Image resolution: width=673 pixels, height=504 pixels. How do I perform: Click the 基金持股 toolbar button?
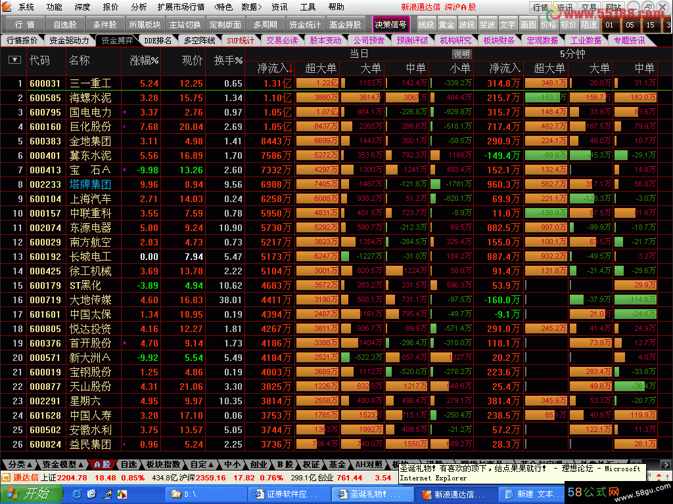pyautogui.click(x=345, y=25)
